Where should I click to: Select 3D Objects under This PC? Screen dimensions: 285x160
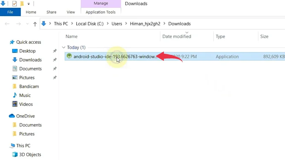pyautogui.click(x=30, y=155)
